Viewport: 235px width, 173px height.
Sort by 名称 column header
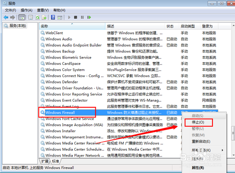click(72, 26)
